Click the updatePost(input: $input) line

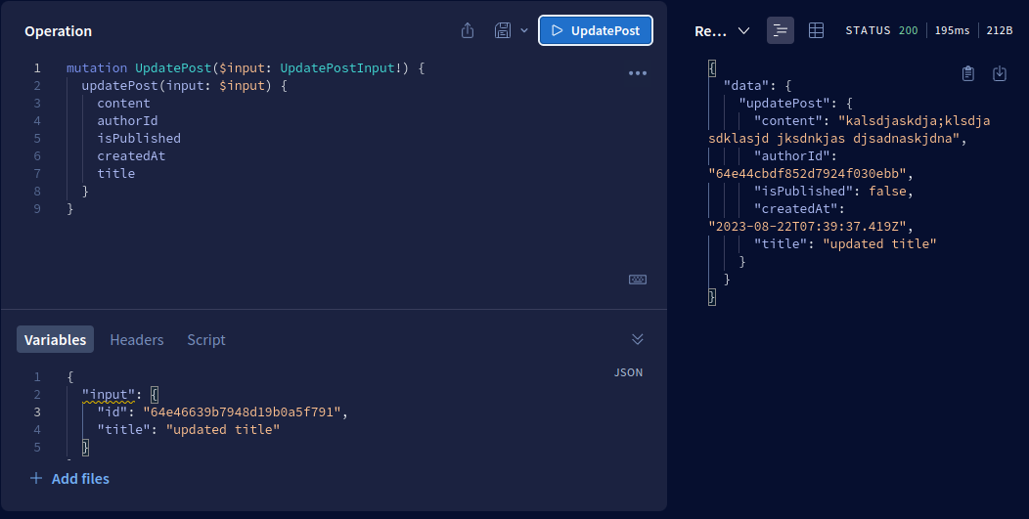click(185, 85)
